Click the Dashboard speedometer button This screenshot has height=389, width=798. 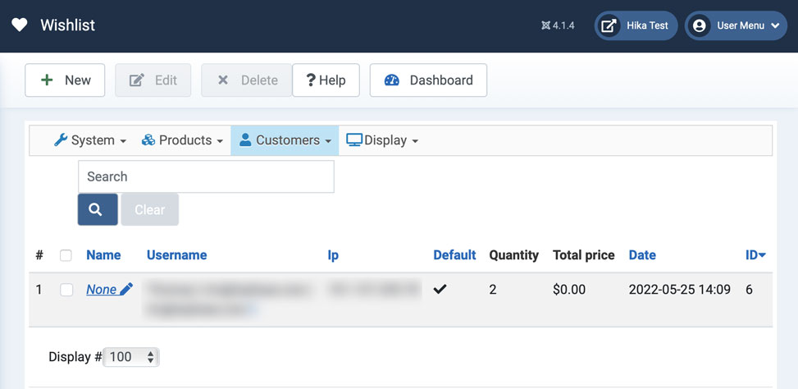[x=428, y=80]
